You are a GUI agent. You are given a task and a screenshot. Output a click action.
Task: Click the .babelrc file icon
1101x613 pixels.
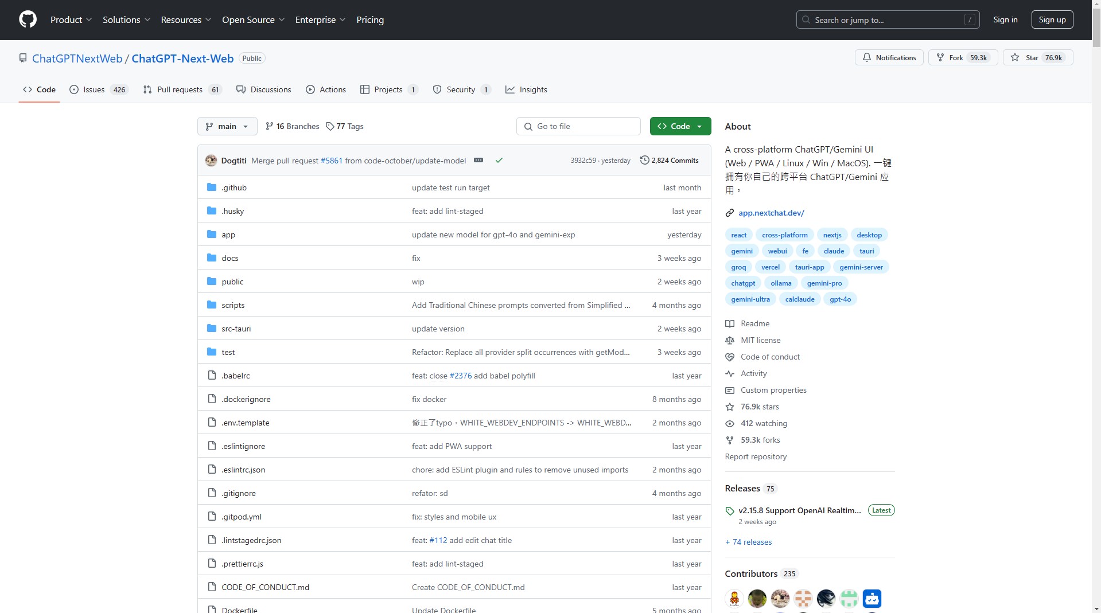[212, 375]
